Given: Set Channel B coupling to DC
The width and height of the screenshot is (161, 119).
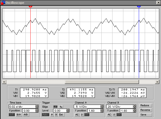Looking at the screenshot, I should [x=119, y=115].
